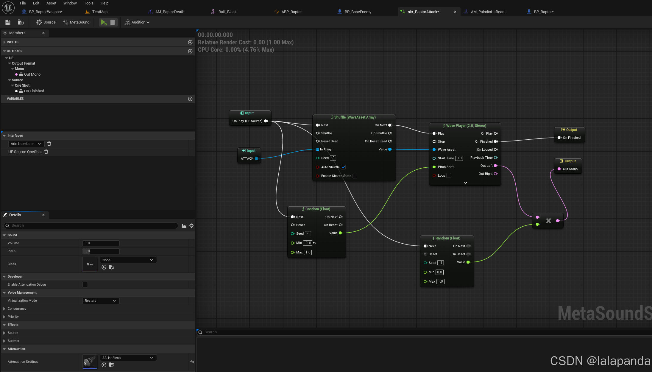This screenshot has width=652, height=372.
Task: Add new input with plus icon
Action: 190,42
